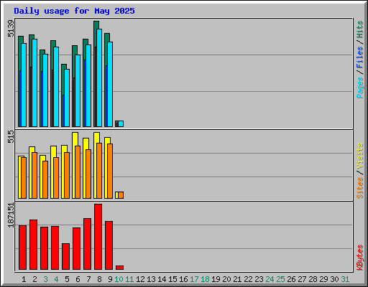This screenshot has width=368, height=287.
Task: Select the day 7 axis label
Action: coord(88,279)
